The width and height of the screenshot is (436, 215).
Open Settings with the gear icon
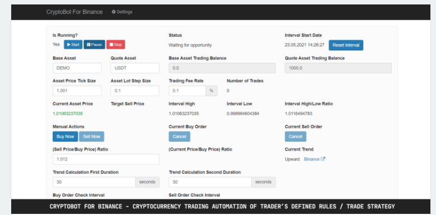tap(122, 12)
